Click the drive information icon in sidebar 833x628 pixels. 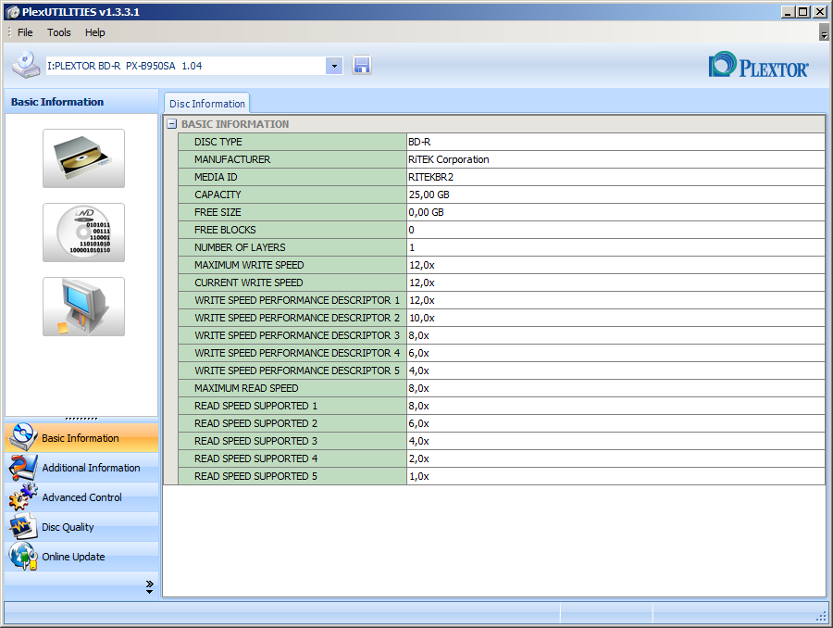[x=84, y=158]
